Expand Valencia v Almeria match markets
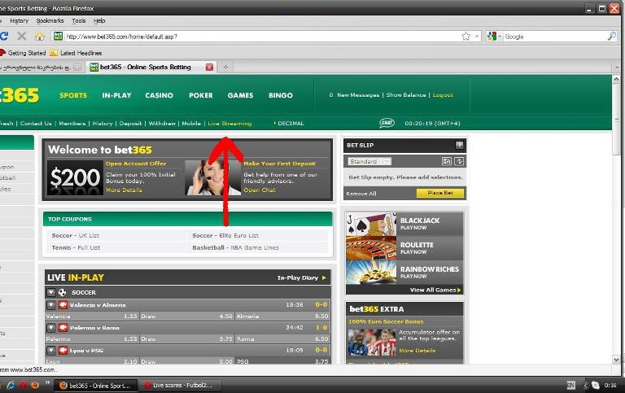The width and height of the screenshot is (625, 393). tap(51, 305)
